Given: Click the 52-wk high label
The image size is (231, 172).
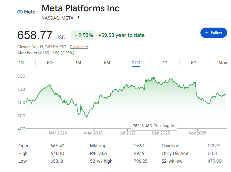Looking at the screenshot, I should pos(101,161).
